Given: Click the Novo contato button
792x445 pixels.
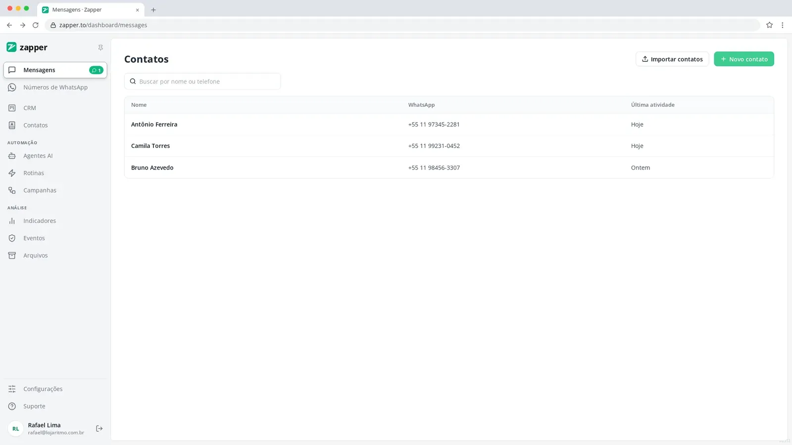Looking at the screenshot, I should point(743,59).
